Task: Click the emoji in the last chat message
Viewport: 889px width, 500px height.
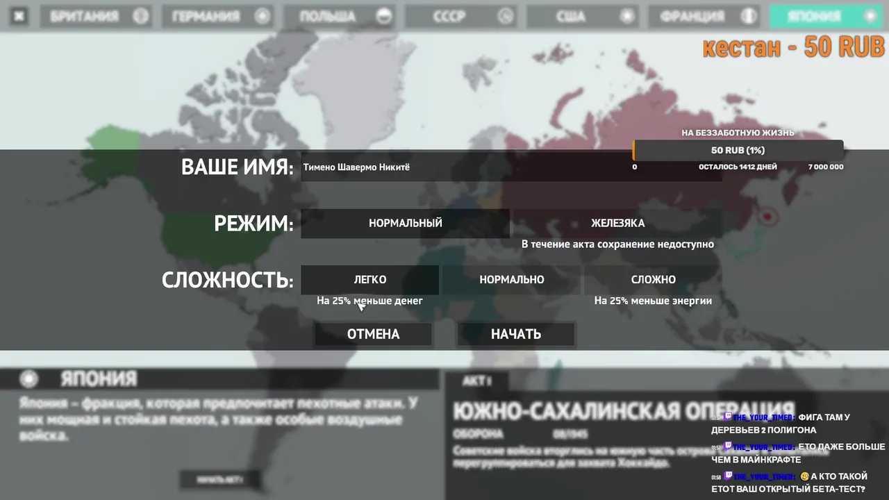Action: 804,476
